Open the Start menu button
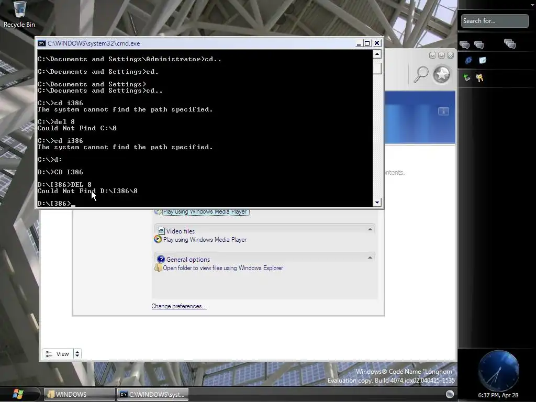 [18, 394]
